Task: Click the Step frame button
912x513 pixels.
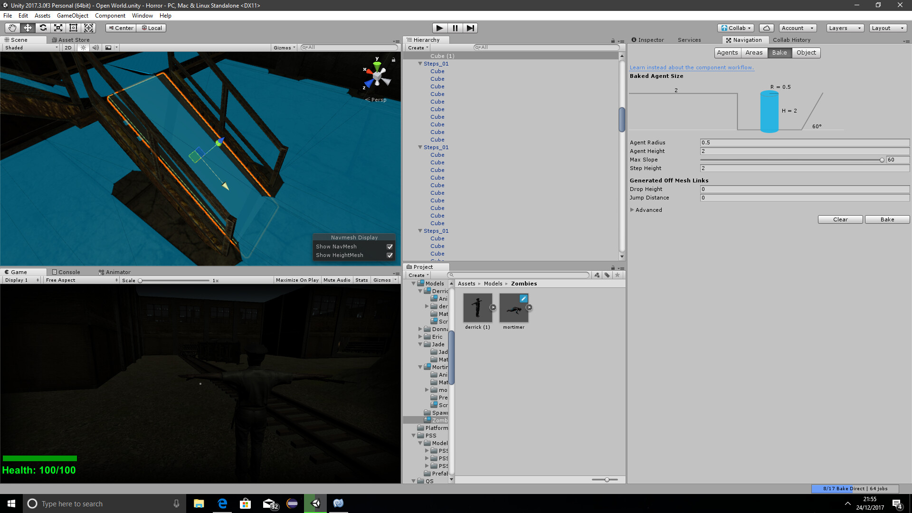Action: [x=470, y=28]
